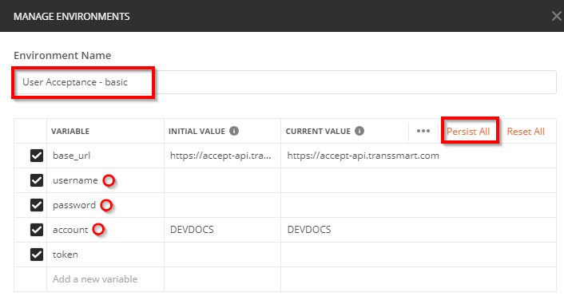564x300 pixels.
Task: Select the account variable name cell
Action: (105, 230)
